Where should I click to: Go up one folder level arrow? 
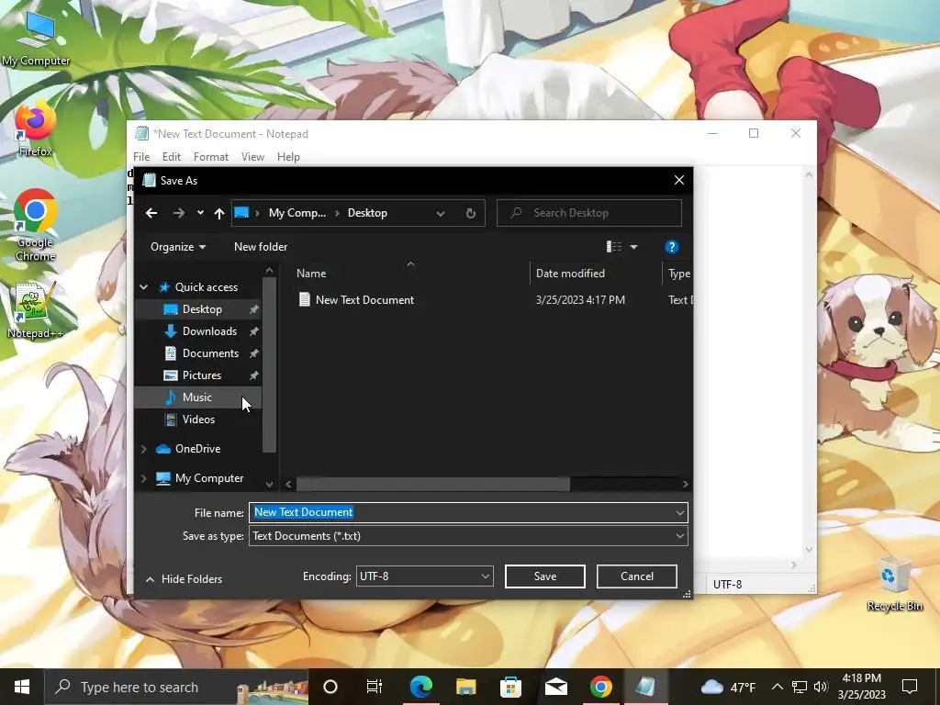(218, 213)
